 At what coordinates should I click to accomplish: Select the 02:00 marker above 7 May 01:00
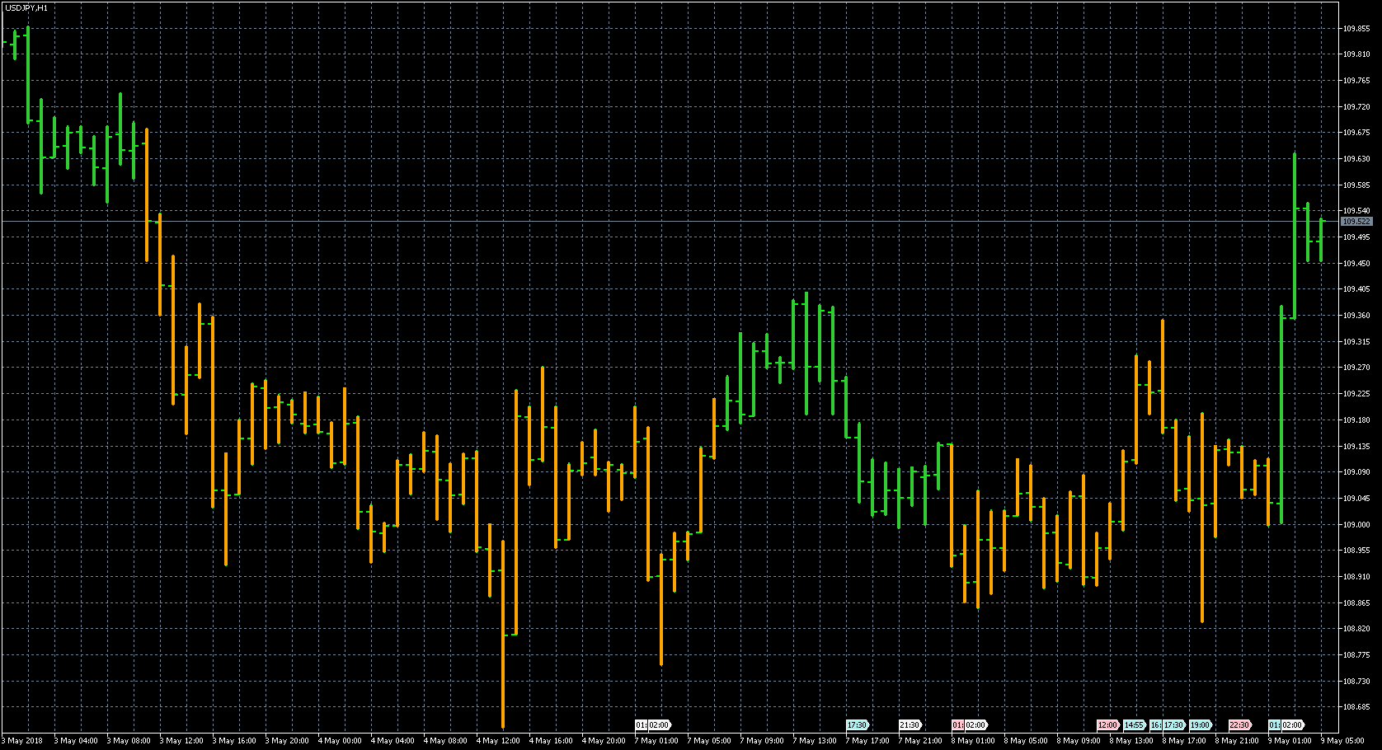click(x=659, y=725)
